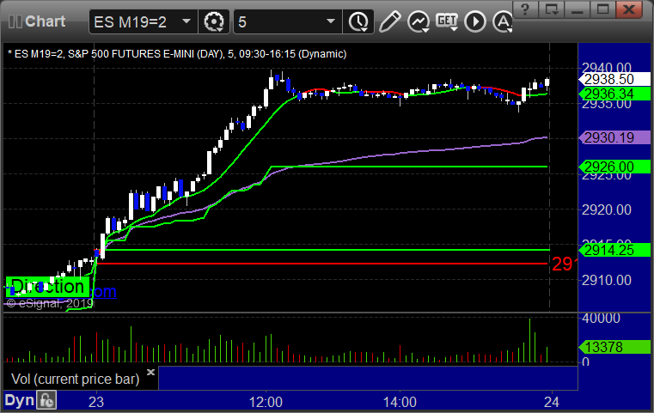Start bar replay play icon
Viewport: 654px width, 413px height.
click(475, 21)
